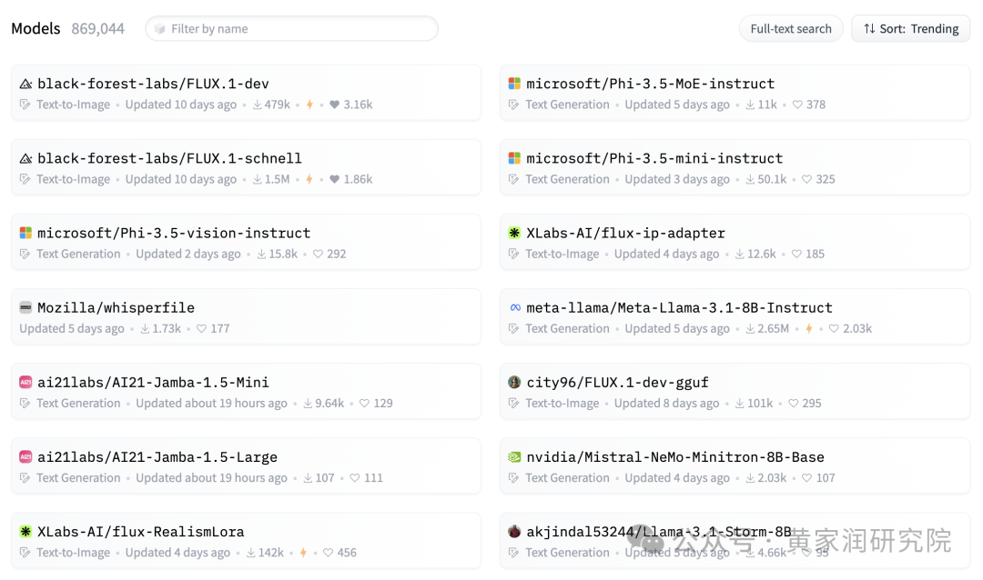The image size is (983, 580).
Task: Open black-forest-labs/FLUX.1-dev model
Action: 153,84
